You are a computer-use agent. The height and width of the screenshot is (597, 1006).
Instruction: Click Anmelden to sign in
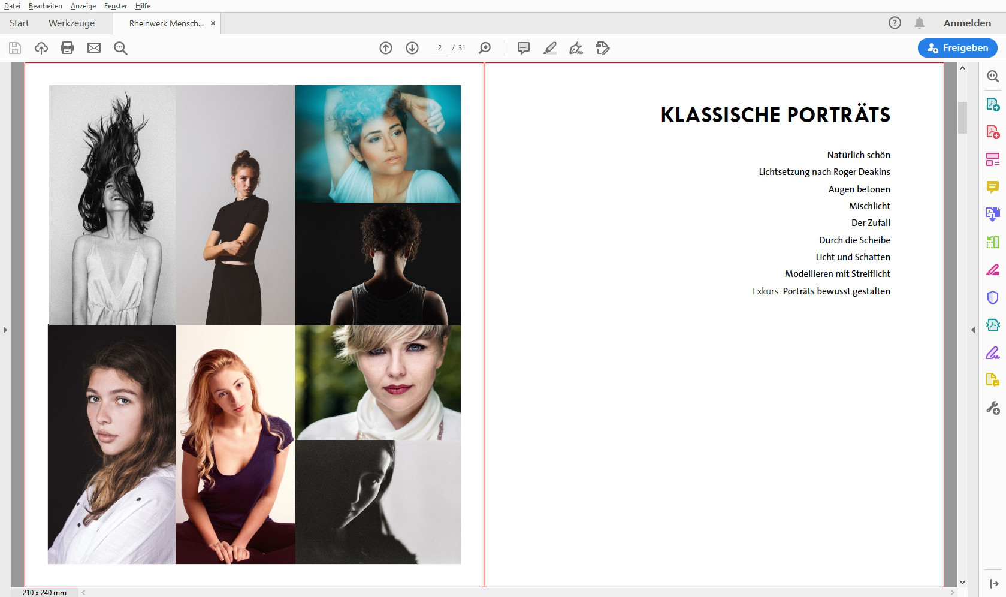(967, 23)
